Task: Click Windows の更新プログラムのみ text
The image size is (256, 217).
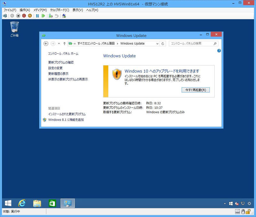Action: pyautogui.click(x=165, y=112)
